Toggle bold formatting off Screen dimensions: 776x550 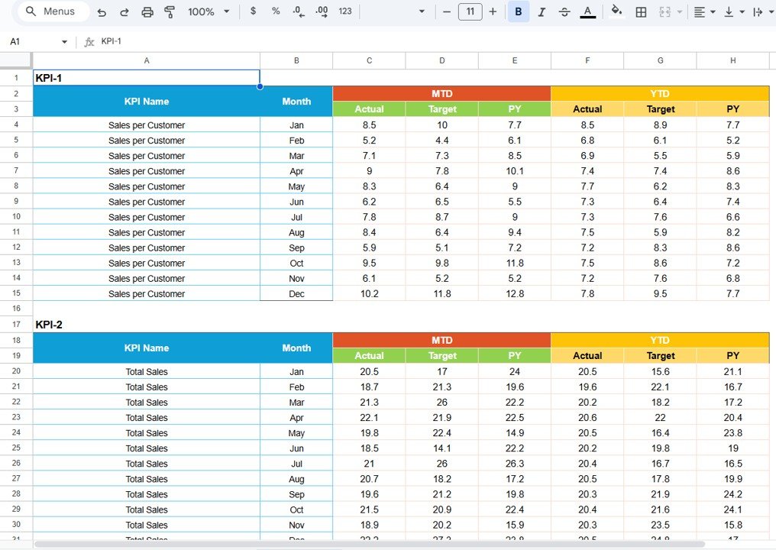click(x=519, y=11)
